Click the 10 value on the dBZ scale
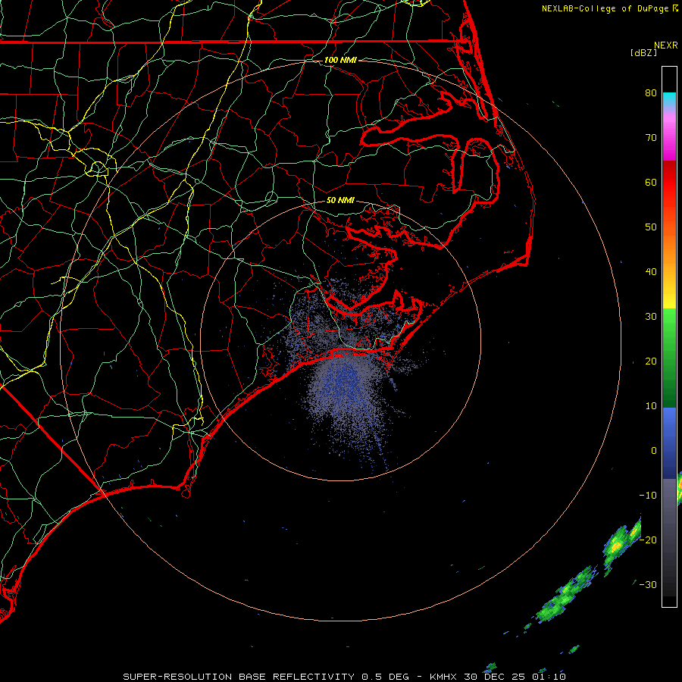The height and width of the screenshot is (682, 682). point(651,406)
